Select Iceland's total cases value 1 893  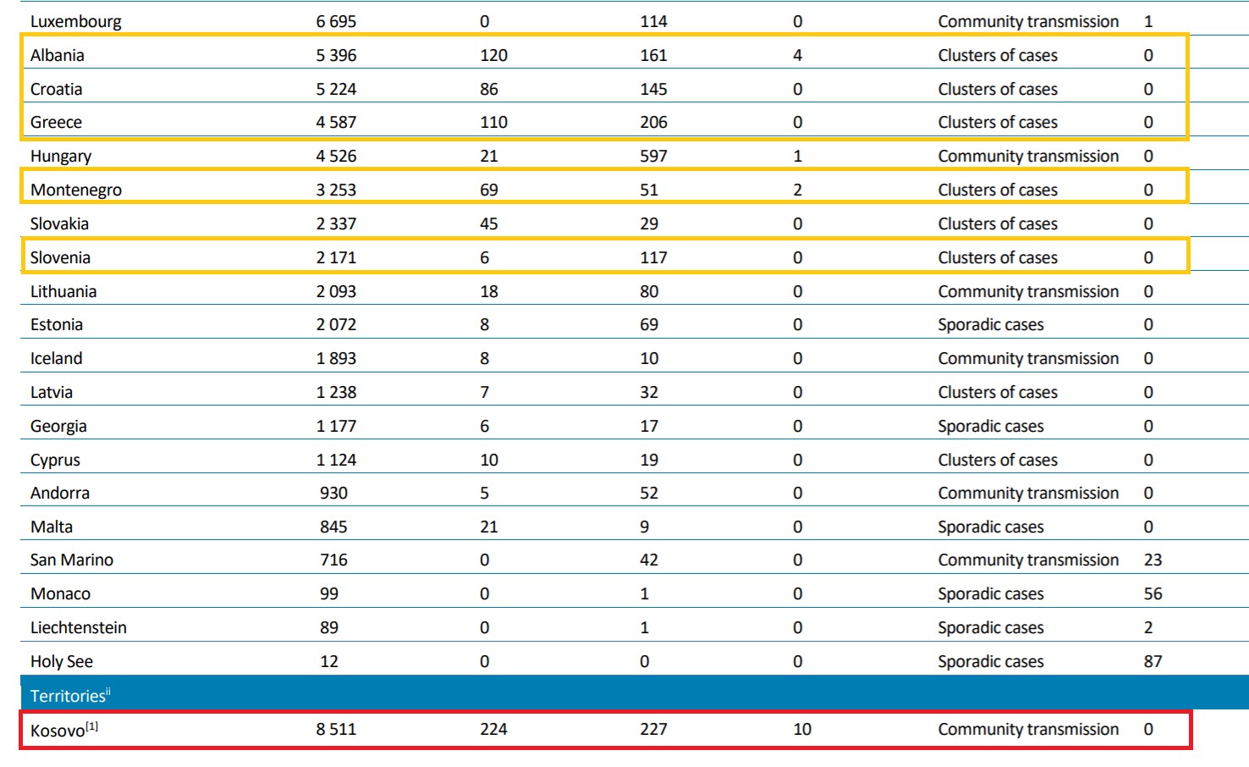[336, 358]
